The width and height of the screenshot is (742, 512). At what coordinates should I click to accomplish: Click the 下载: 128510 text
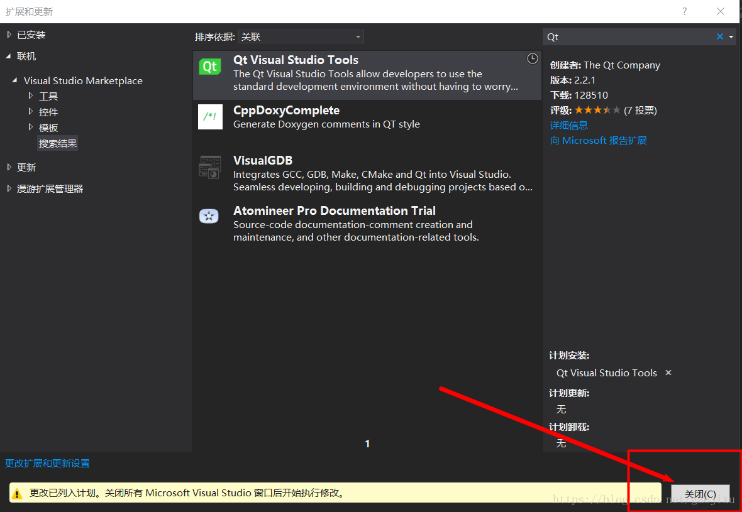coord(579,95)
